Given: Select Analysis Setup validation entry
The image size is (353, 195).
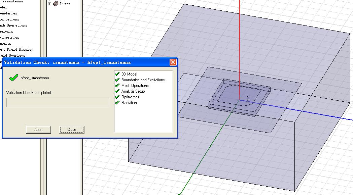Looking at the screenshot, I should click(133, 91).
